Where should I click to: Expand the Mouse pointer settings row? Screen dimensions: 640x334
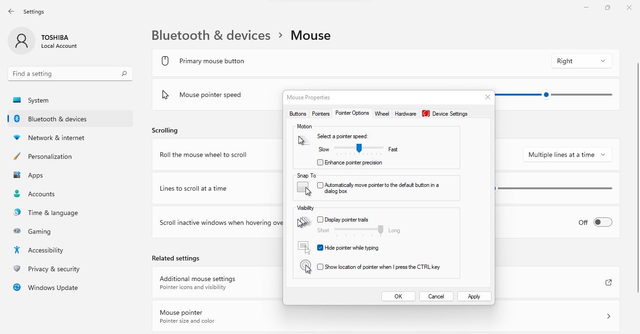point(608,316)
